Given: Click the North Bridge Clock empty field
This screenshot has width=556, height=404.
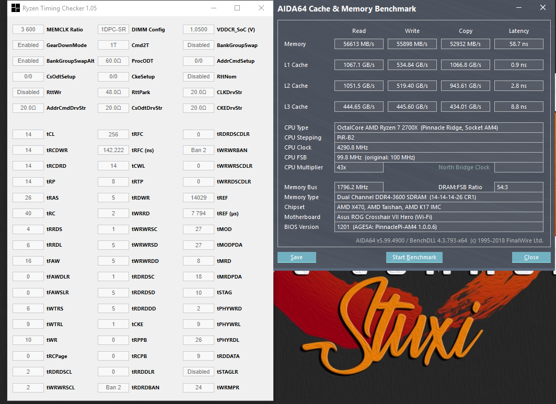Looking at the screenshot, I should [x=519, y=167].
